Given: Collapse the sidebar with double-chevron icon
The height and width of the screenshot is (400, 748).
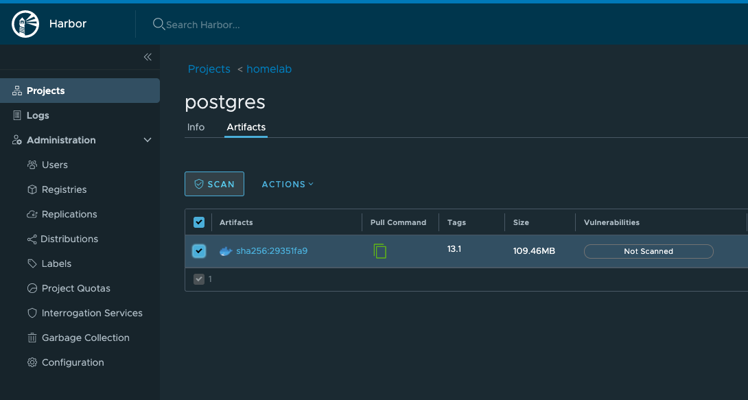Looking at the screenshot, I should 148,57.
